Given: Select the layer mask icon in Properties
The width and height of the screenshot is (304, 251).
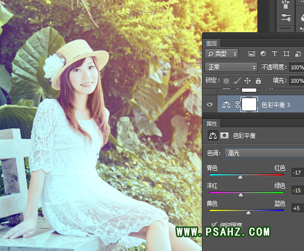Looking at the screenshot, I should (224, 136).
